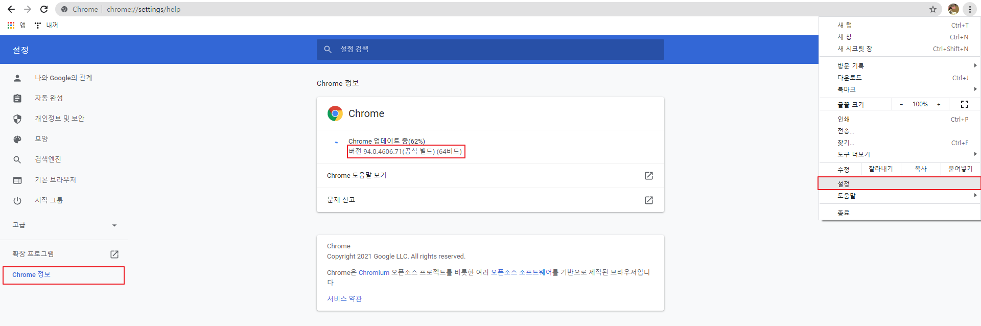This screenshot has height=326, width=981.
Task: Choose 전송... cast from the menu
Action: pos(900,131)
